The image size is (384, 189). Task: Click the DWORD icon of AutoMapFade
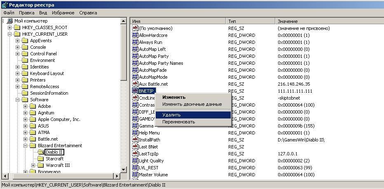135,70
